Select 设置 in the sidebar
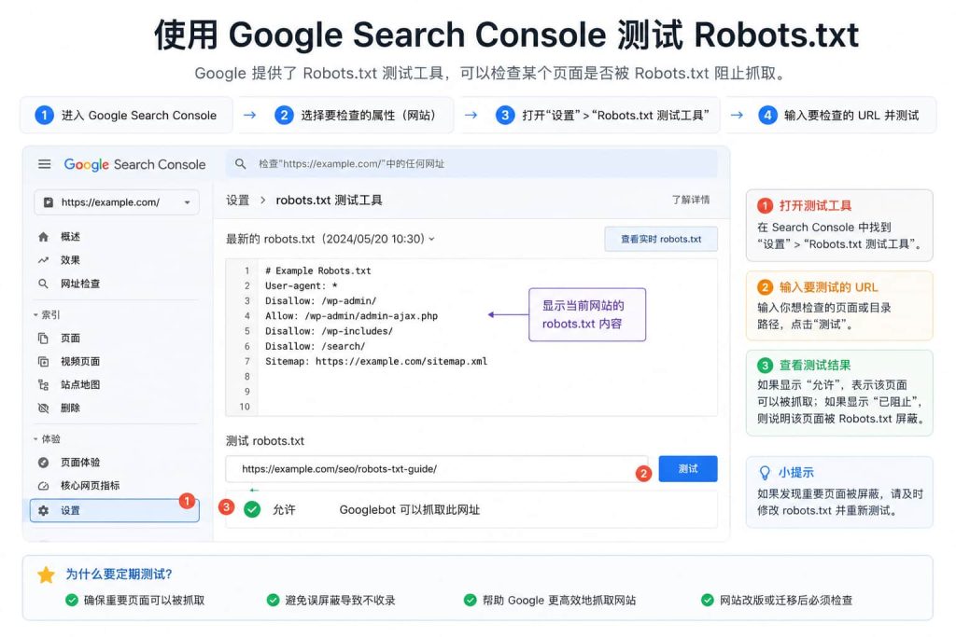 click(115, 511)
